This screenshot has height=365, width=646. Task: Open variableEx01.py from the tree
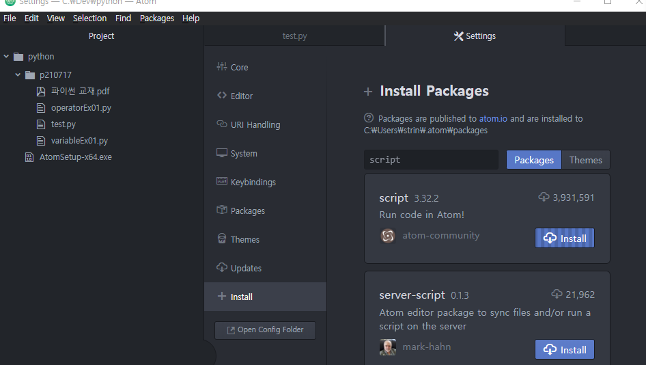79,141
